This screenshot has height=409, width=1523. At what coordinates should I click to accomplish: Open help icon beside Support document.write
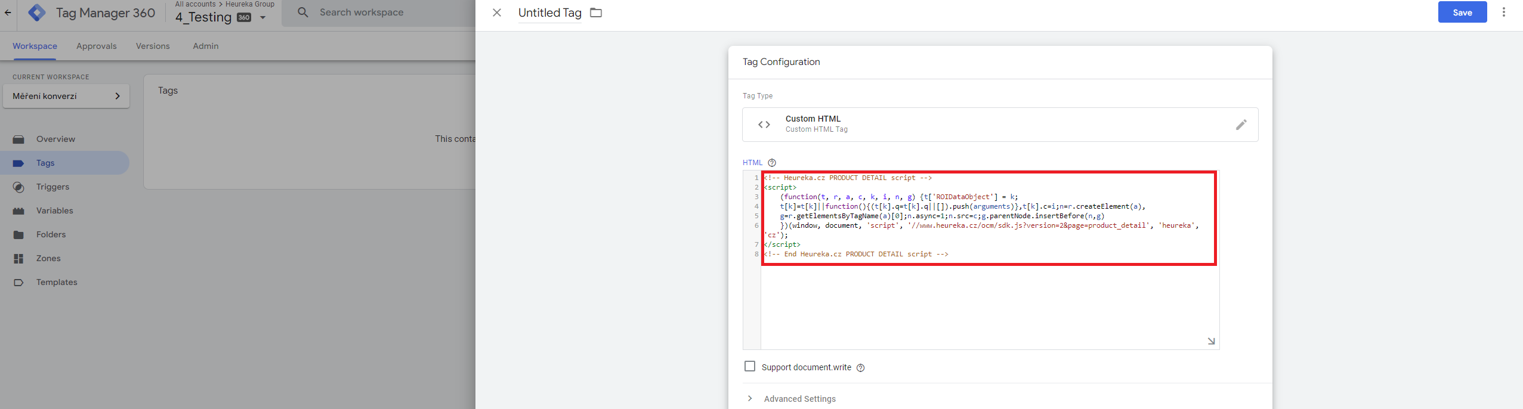[x=860, y=368]
